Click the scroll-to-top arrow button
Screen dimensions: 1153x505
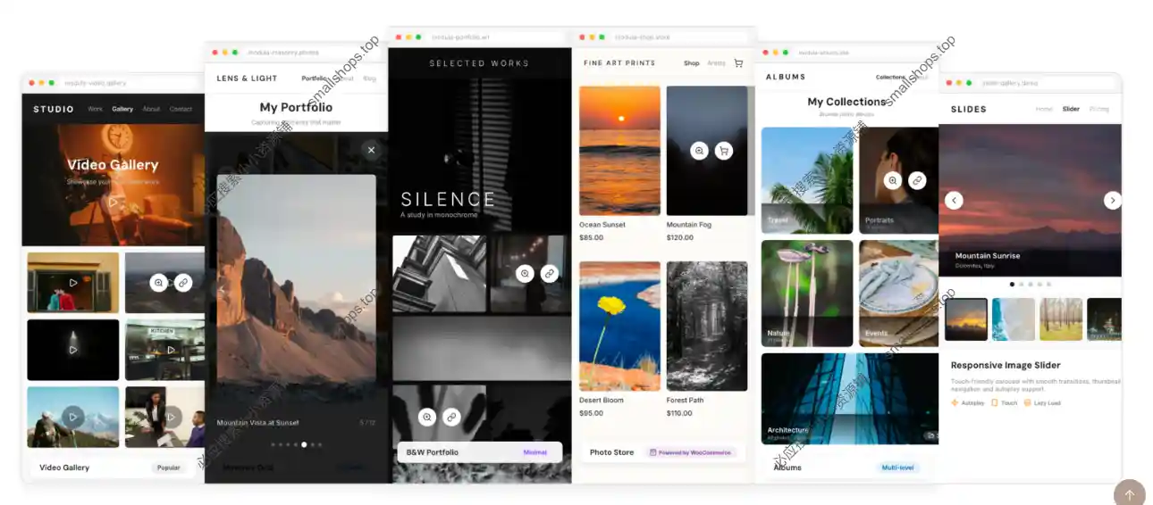(x=1130, y=495)
